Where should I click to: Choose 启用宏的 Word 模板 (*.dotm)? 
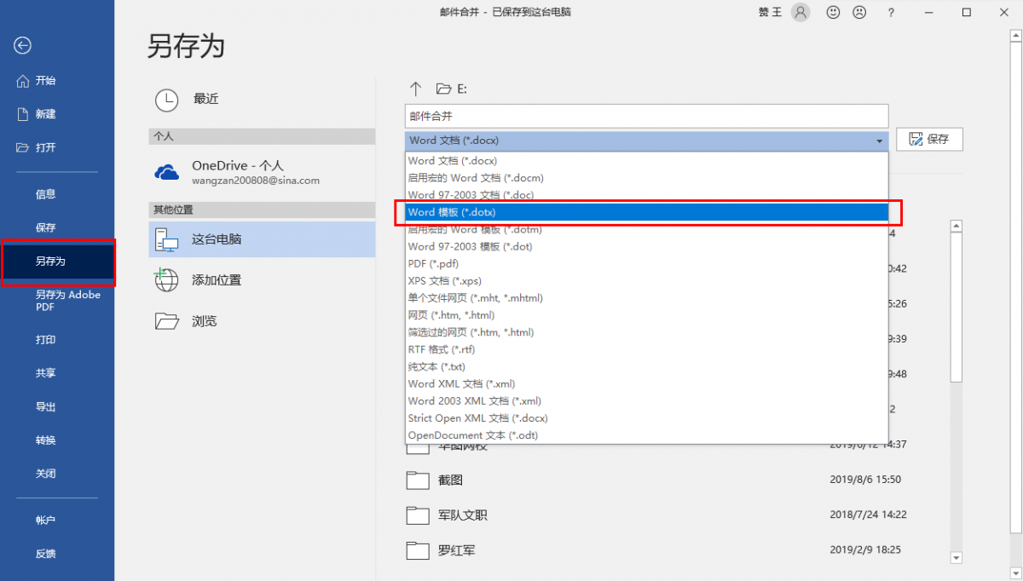pos(647,229)
